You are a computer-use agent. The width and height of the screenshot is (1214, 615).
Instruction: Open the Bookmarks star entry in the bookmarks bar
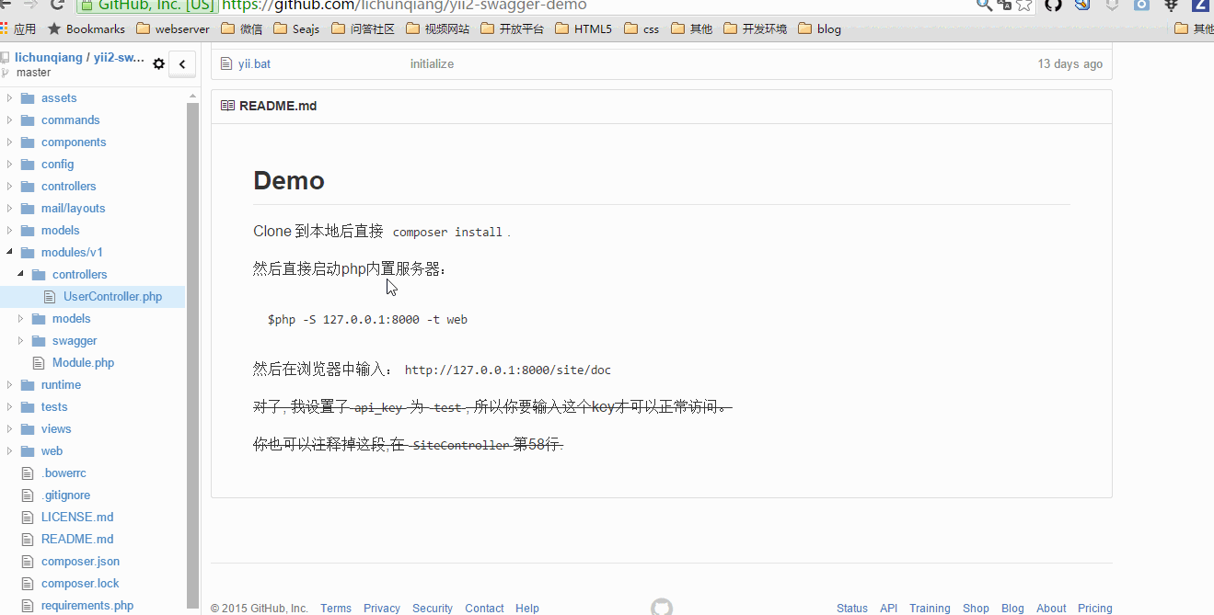tap(87, 28)
